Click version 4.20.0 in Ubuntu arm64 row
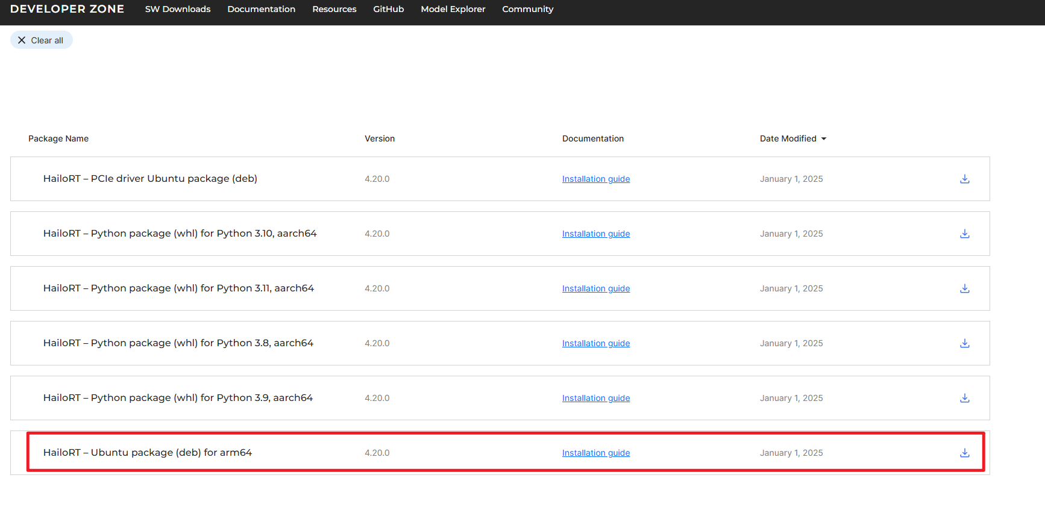Viewport: 1045px width, 522px height. click(377, 453)
